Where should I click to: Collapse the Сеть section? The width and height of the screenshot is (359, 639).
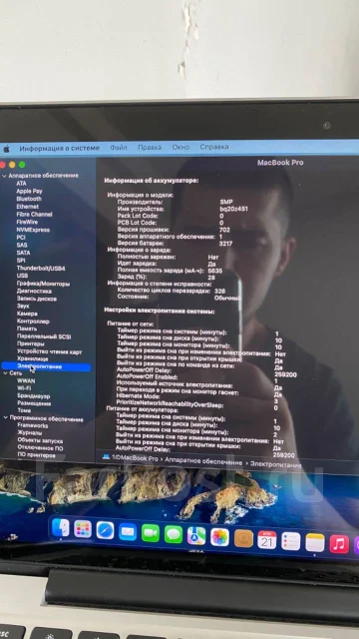(x=6, y=373)
